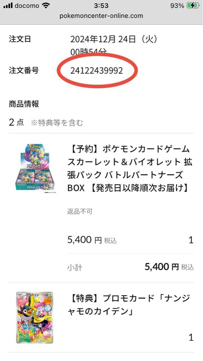Screen dimensions: 203x361
Task: Select the 返品不可 label
Action: coord(79,212)
